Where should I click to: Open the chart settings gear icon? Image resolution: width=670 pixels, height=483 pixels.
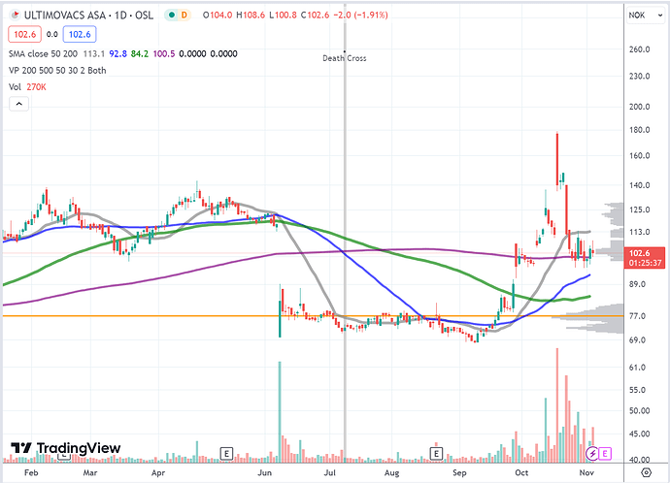tap(647, 472)
